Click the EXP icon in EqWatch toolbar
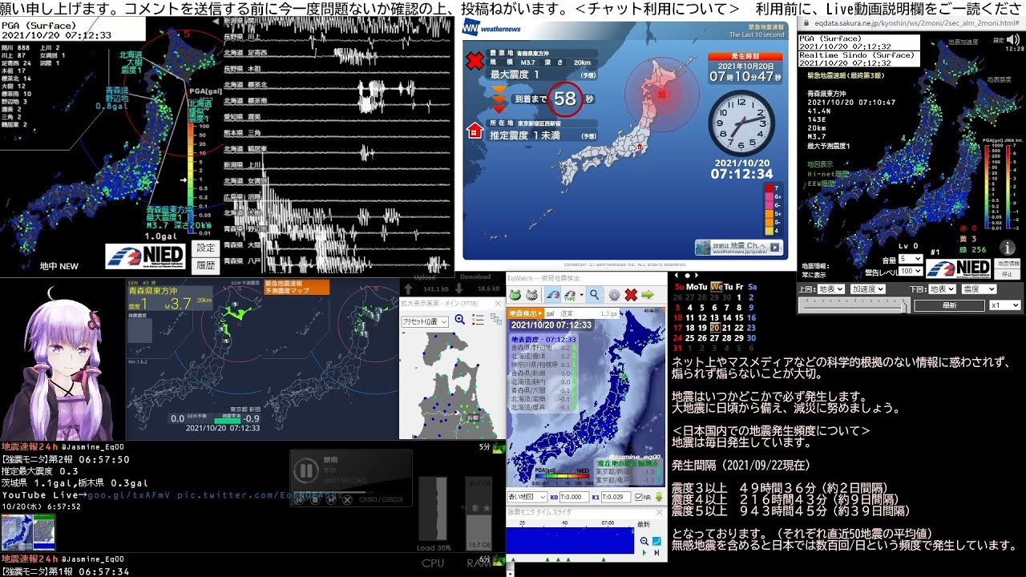Screen dimensions: 1026x577 tap(515, 295)
